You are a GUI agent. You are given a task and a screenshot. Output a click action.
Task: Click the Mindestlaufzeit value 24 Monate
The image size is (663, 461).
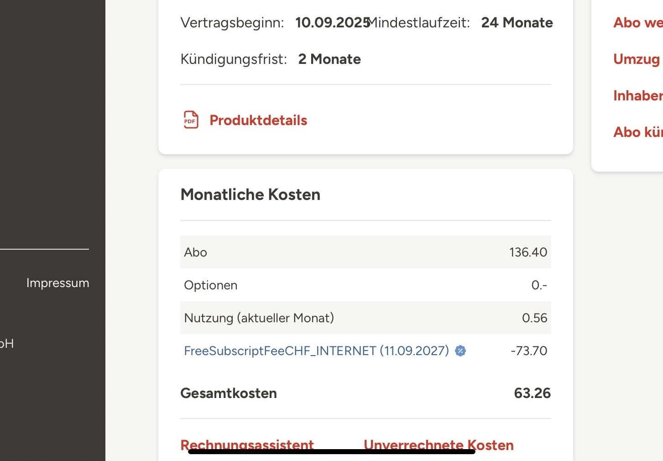pyautogui.click(x=517, y=23)
